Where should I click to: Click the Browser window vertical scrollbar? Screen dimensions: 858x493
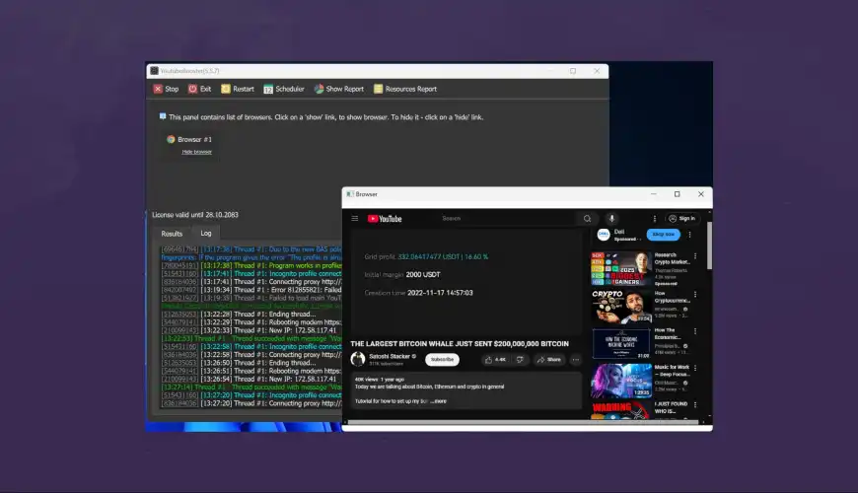[x=710, y=246]
